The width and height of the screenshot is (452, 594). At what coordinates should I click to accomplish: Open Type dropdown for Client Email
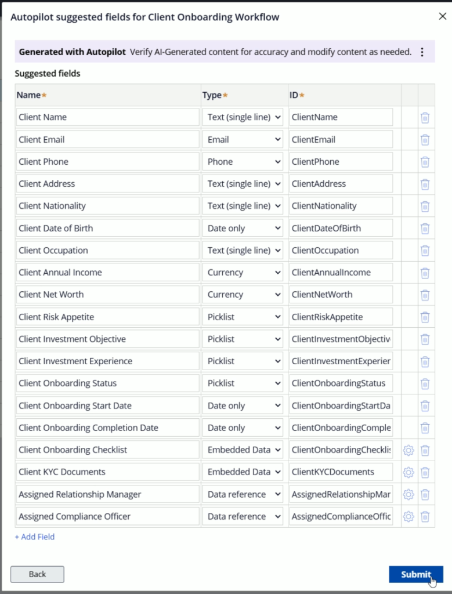pos(244,140)
